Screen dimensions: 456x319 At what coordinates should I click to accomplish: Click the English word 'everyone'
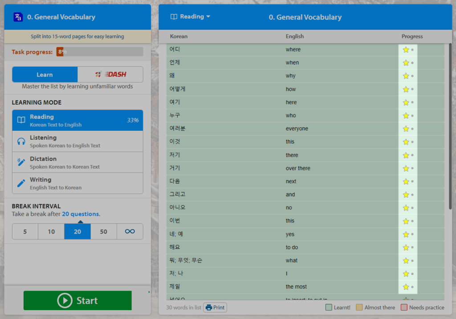tap(297, 129)
